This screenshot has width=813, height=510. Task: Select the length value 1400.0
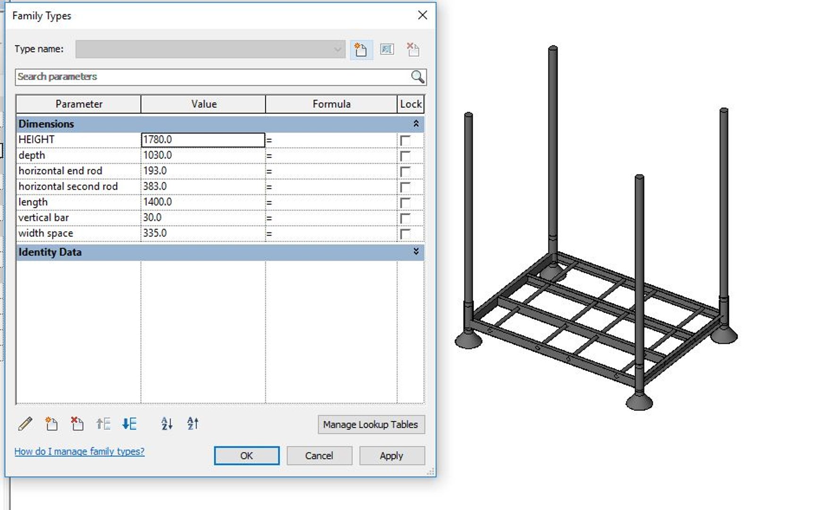pos(203,202)
